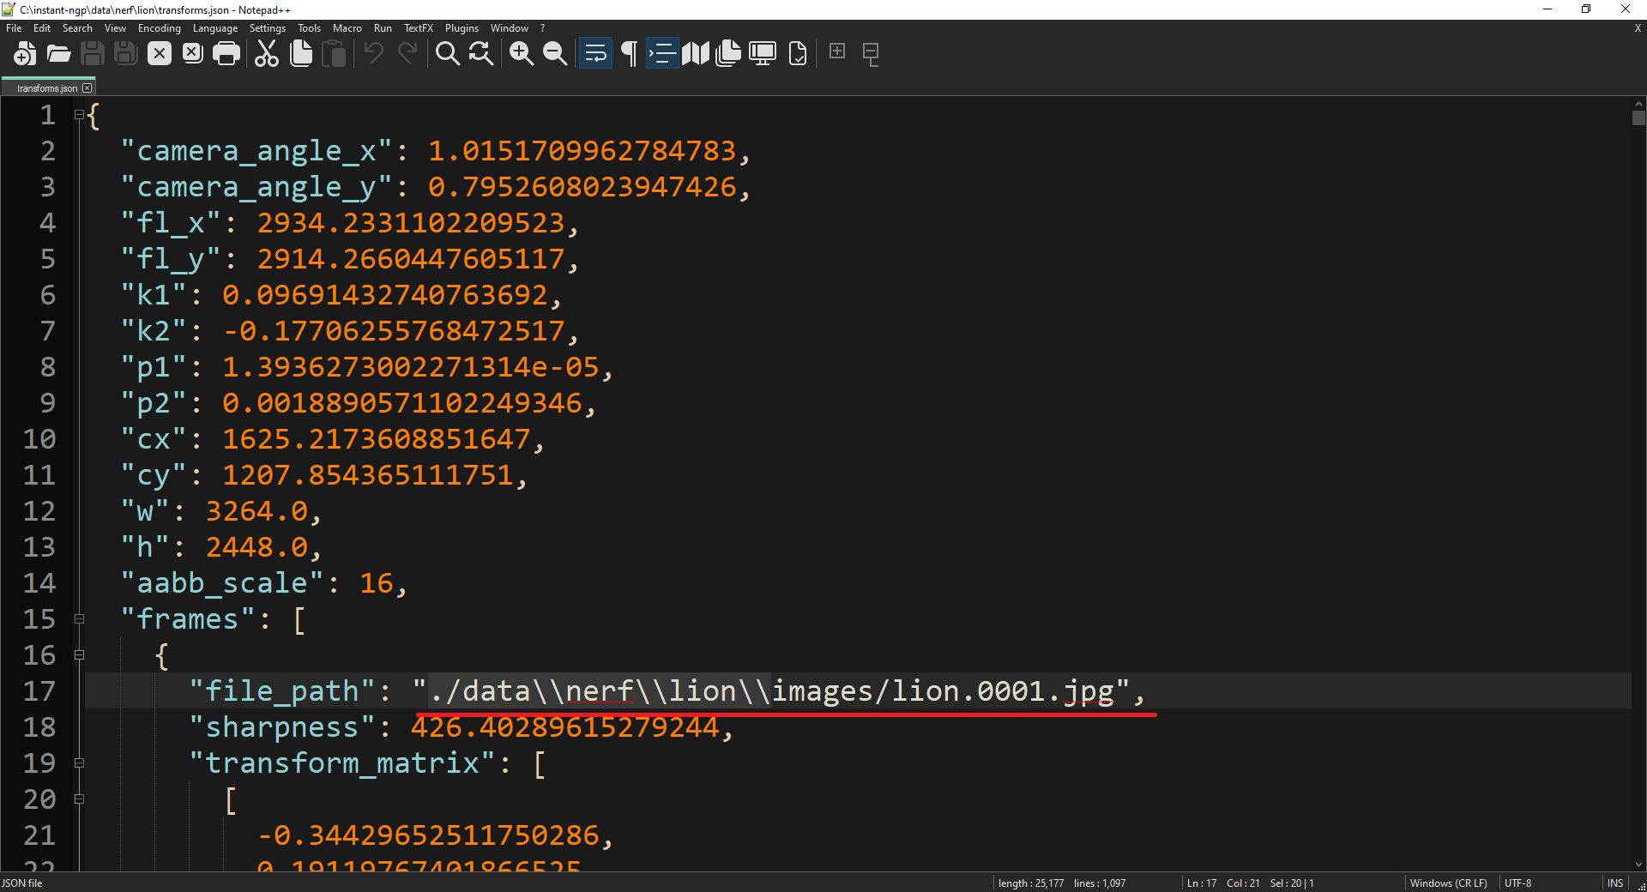The height and width of the screenshot is (892, 1647).
Task: Click the Paste clipboard icon
Action: pos(334,53)
